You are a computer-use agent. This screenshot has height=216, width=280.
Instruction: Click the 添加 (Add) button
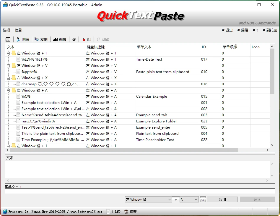click(222, 199)
